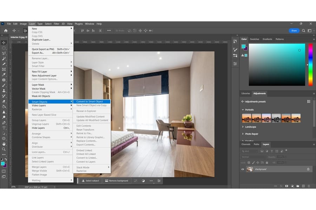Open the Properties panel icon in dock

[235, 64]
